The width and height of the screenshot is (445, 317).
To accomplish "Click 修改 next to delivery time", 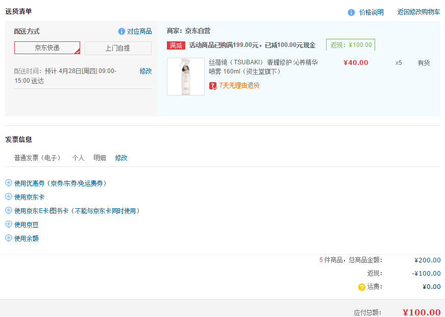I will pyautogui.click(x=145, y=71).
